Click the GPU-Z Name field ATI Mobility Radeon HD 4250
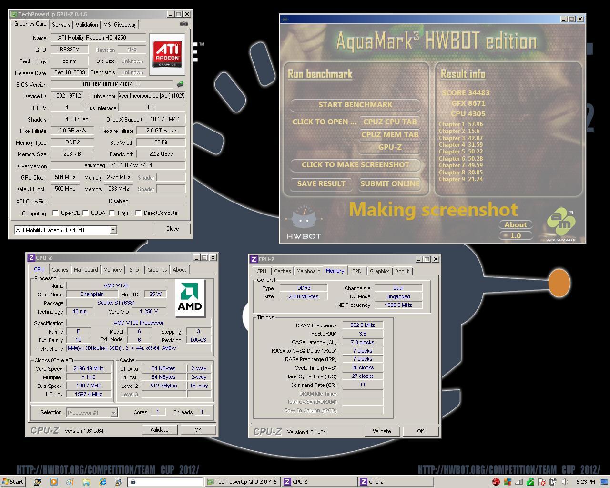Screen dimensions: 610x488 [98, 38]
